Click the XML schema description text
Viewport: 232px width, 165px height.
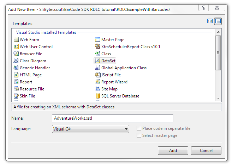(64, 107)
